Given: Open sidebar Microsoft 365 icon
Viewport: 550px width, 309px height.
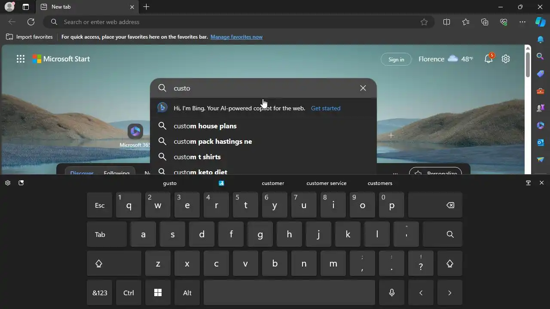Looking at the screenshot, I should pyautogui.click(x=541, y=125).
